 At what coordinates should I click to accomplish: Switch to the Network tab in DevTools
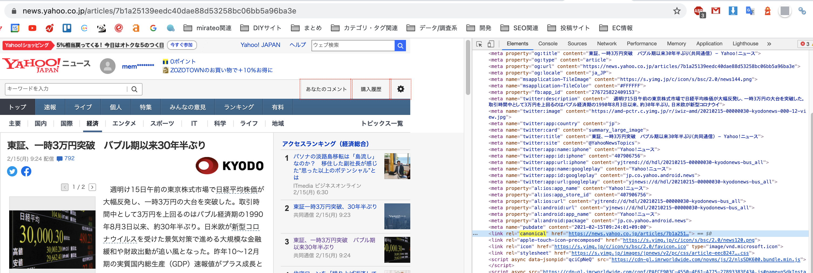[x=607, y=44]
